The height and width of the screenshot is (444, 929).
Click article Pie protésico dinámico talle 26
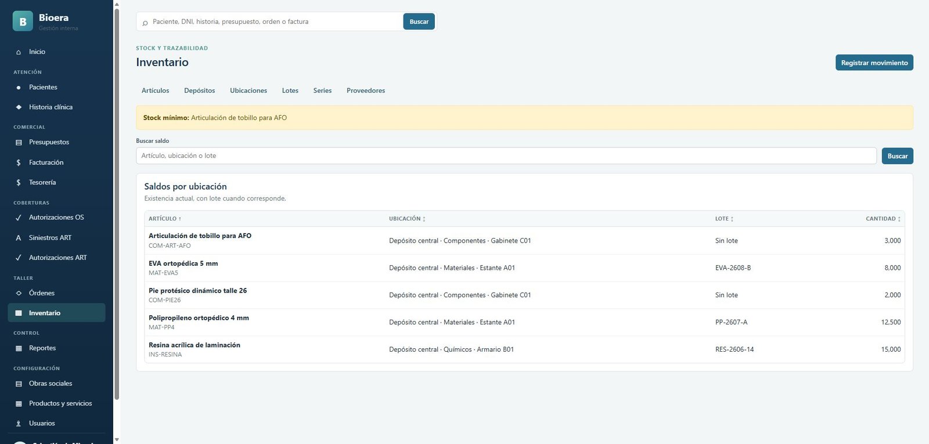[197, 291]
